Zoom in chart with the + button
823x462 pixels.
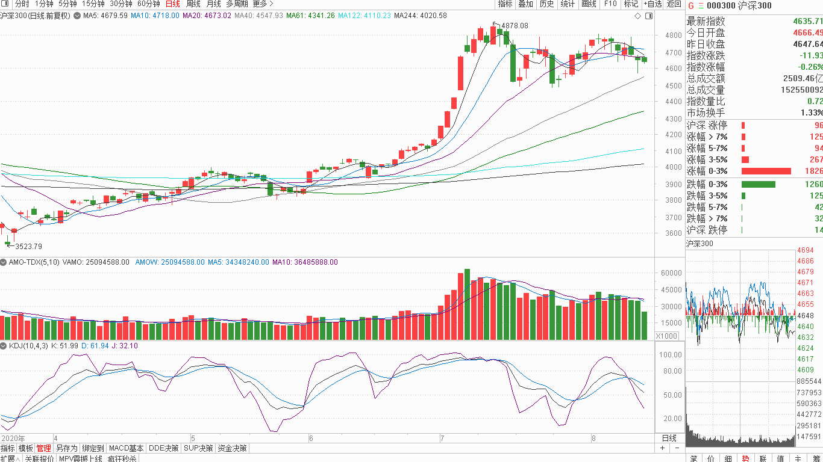pyautogui.click(x=662, y=448)
